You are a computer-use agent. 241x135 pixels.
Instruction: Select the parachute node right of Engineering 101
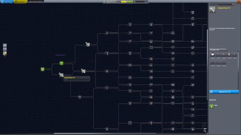(83, 71)
